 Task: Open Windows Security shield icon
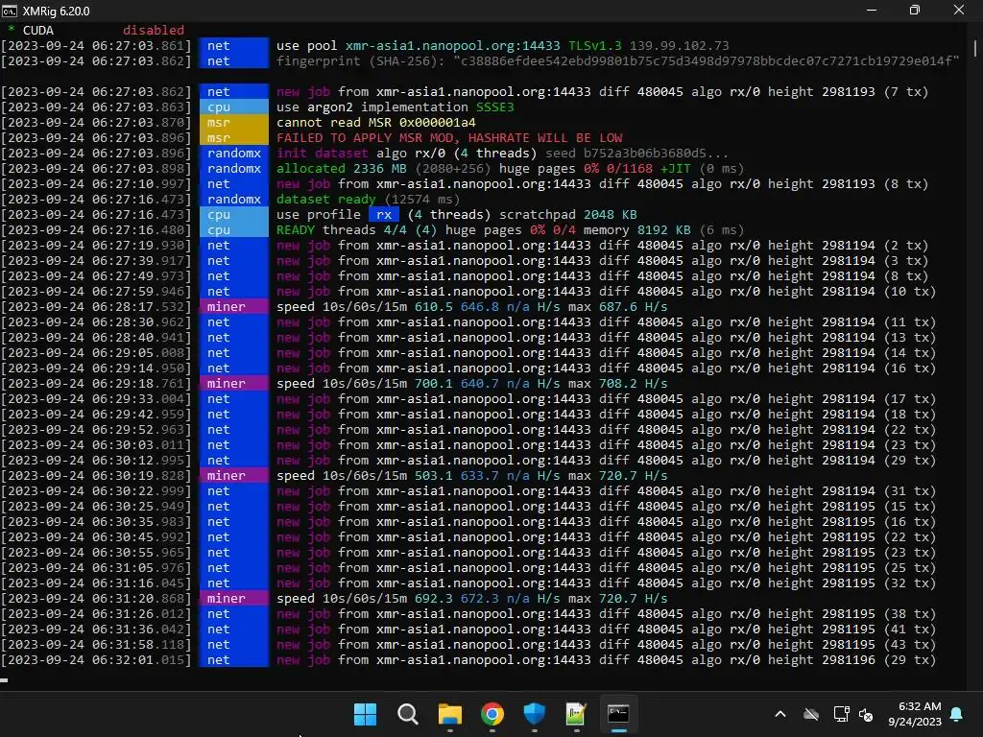[534, 714]
